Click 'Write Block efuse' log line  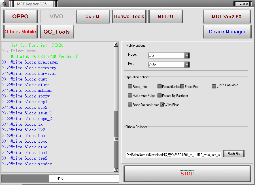(26, 85)
